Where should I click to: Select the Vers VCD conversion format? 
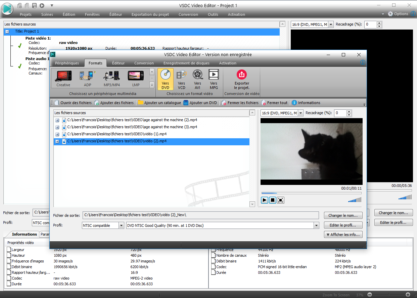181,79
